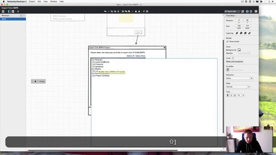The height and width of the screenshot is (155, 276).
Task: Click the '[x] Assets' tree row
Action: (96, 69)
